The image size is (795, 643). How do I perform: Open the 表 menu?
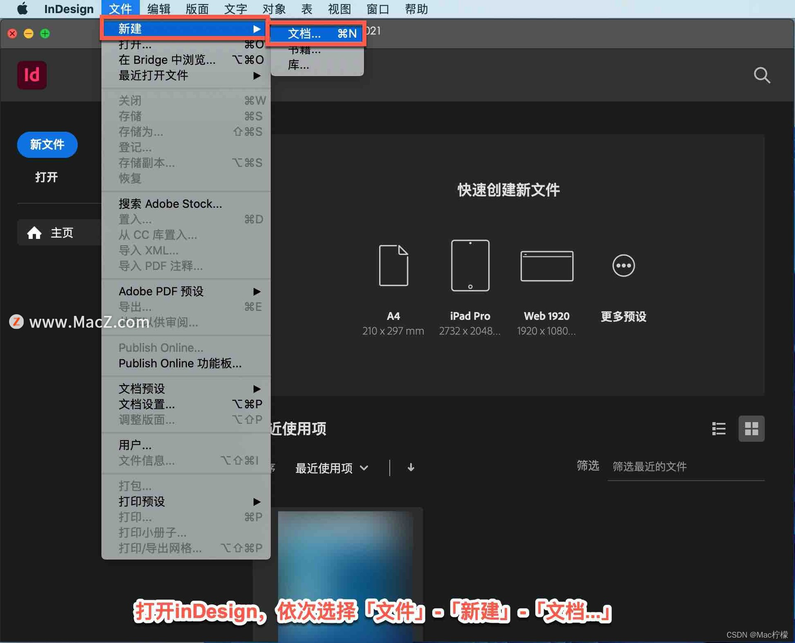[x=306, y=9]
